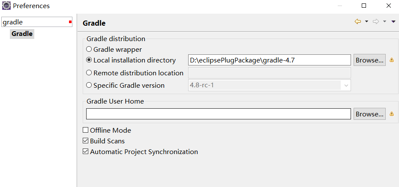This screenshot has height=187, width=399.
Task: Click the Preferences window icon in title bar
Action: [x=6, y=6]
